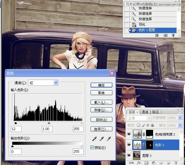Click the midtone gray input levels slider

coord(49,123)
